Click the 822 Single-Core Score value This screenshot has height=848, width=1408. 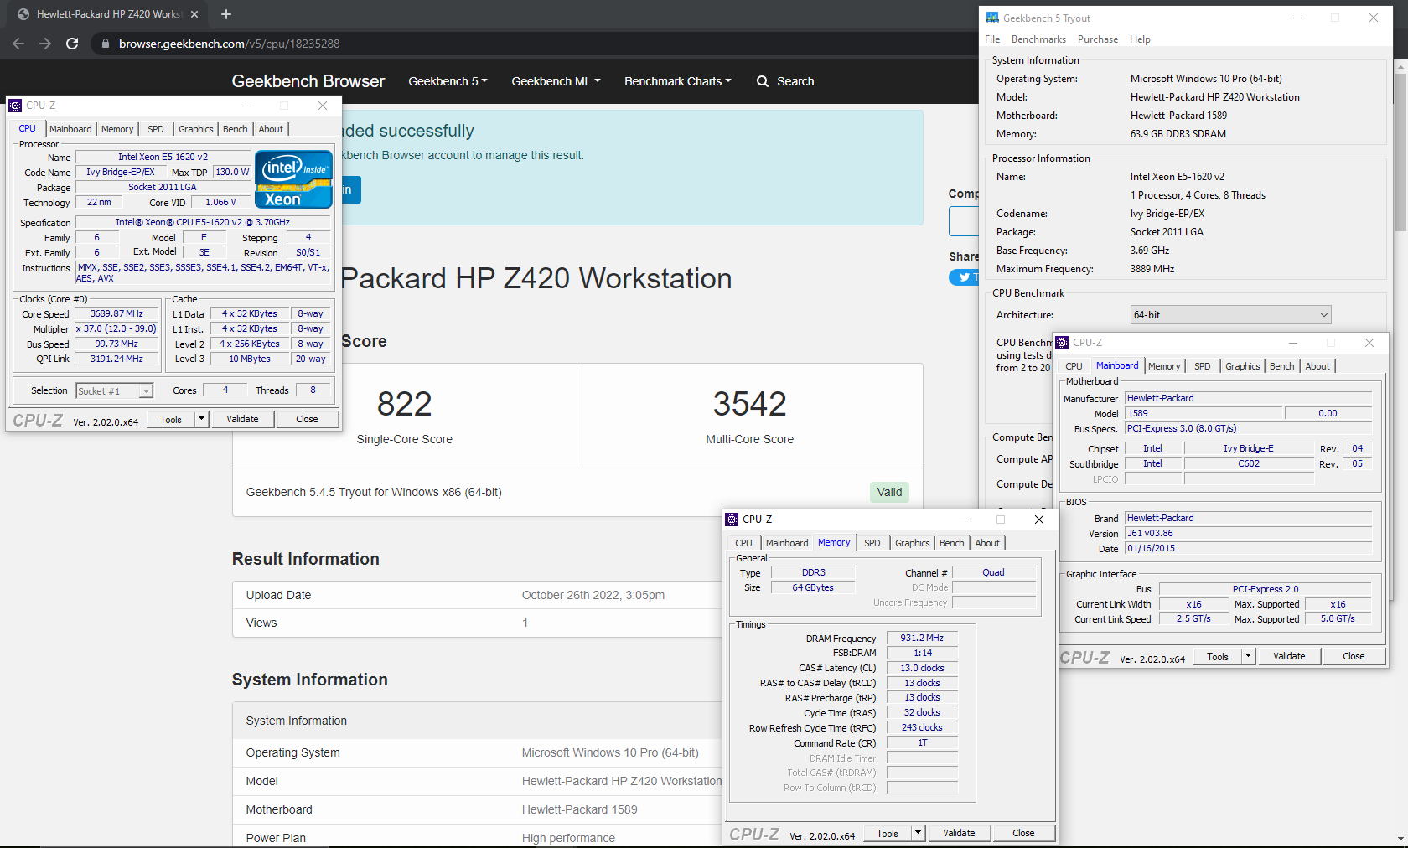tap(404, 404)
